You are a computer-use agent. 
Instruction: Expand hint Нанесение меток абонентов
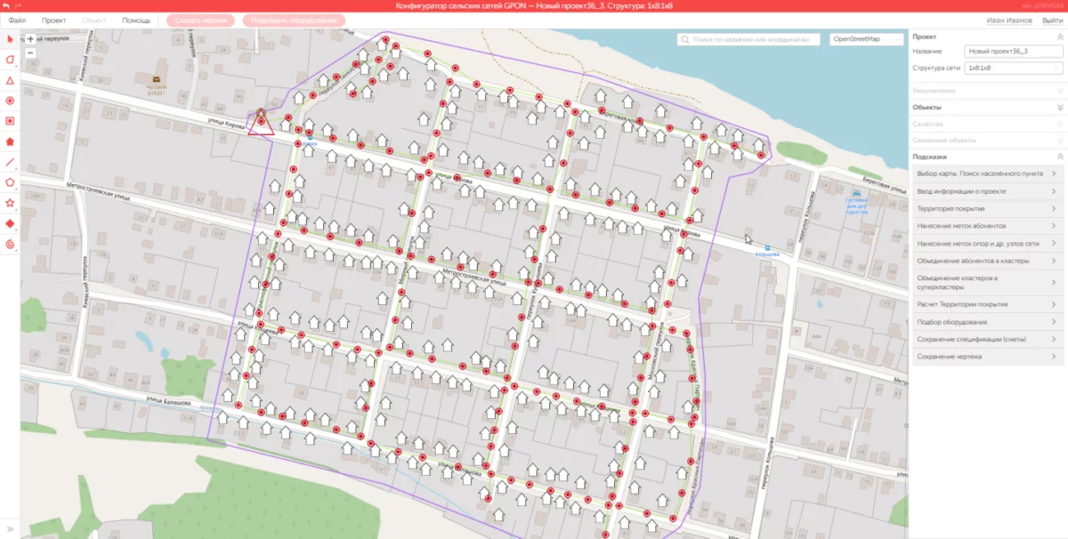coord(988,227)
